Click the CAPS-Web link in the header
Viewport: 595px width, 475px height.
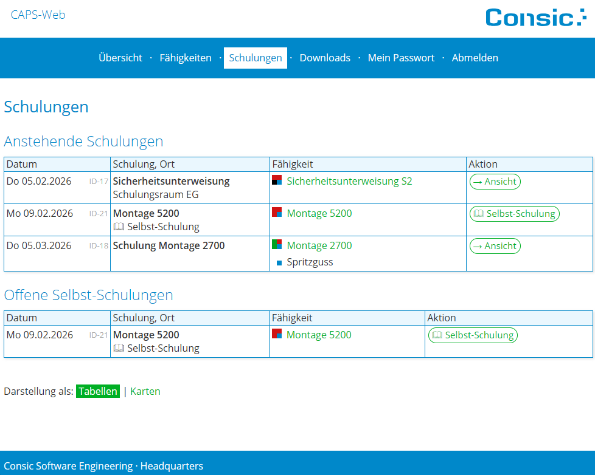(38, 15)
